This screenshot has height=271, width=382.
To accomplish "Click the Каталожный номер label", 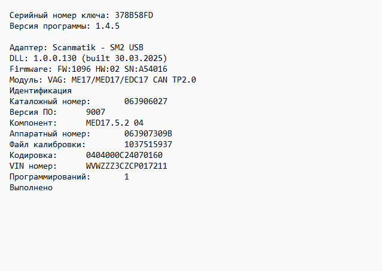I will [x=50, y=101].
